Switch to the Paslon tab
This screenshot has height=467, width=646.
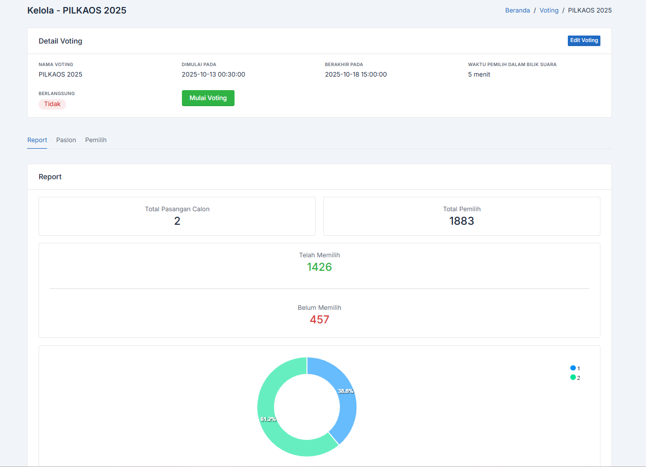click(x=66, y=140)
